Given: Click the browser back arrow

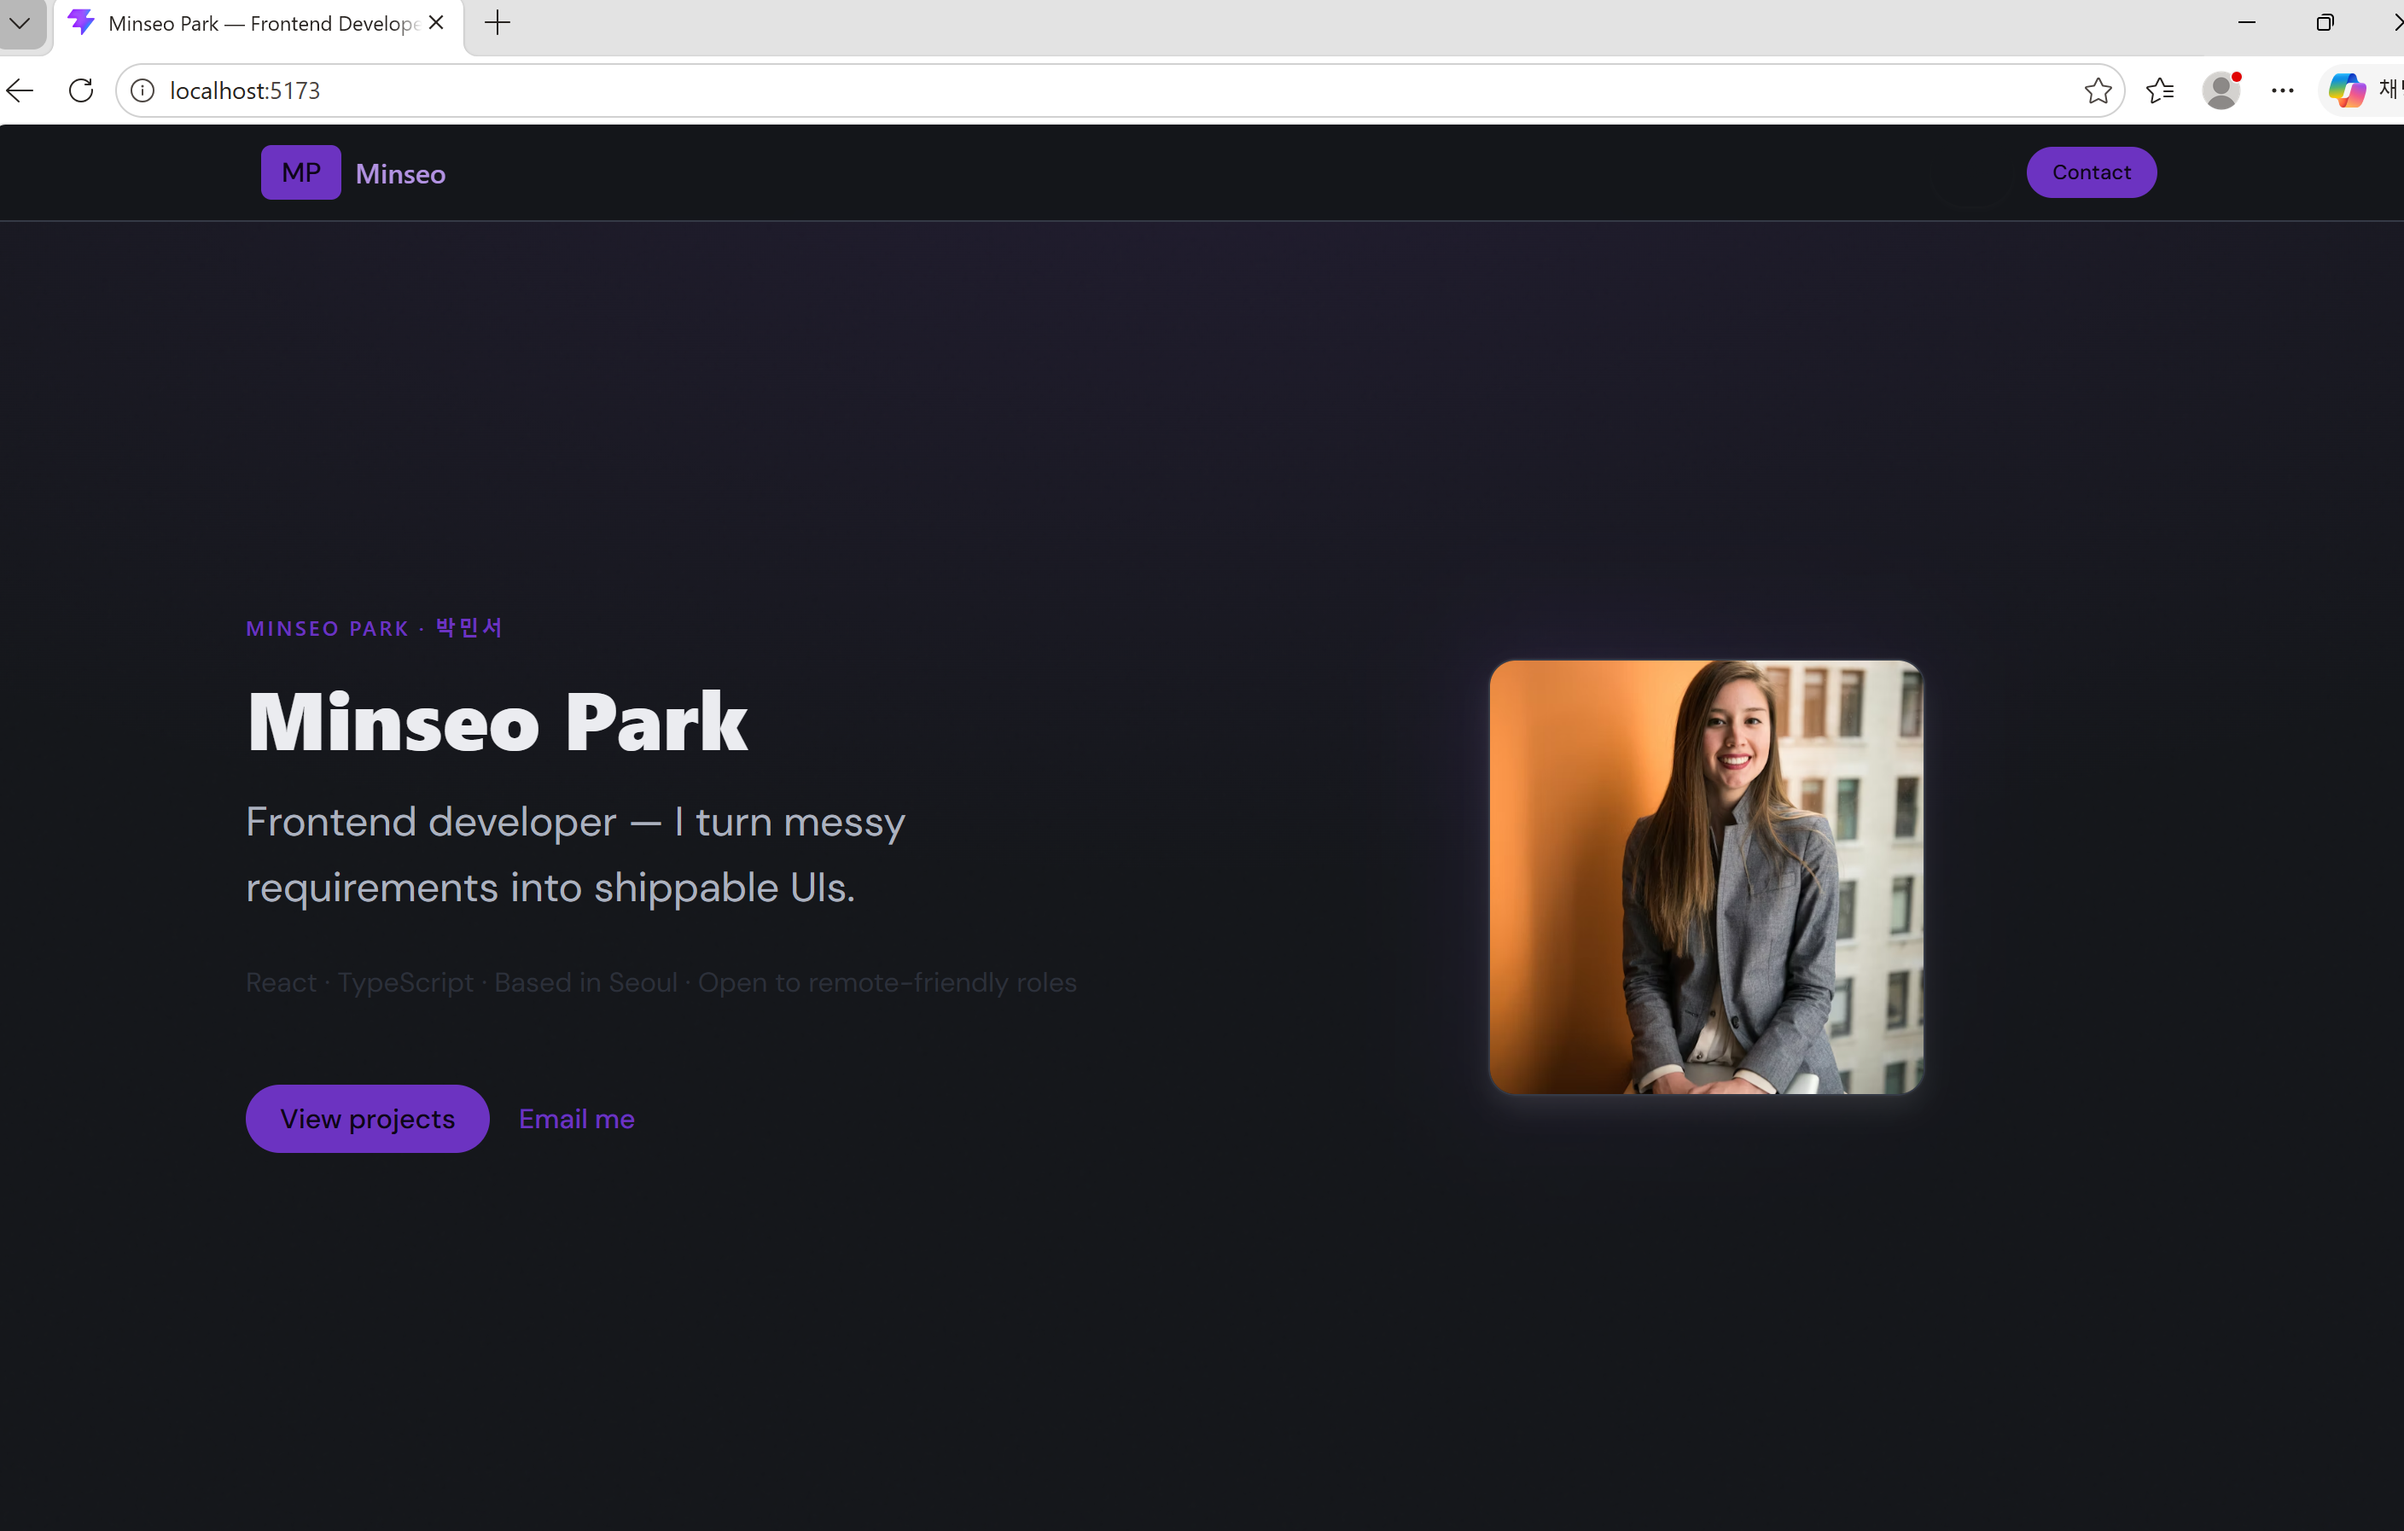Looking at the screenshot, I should (x=20, y=90).
